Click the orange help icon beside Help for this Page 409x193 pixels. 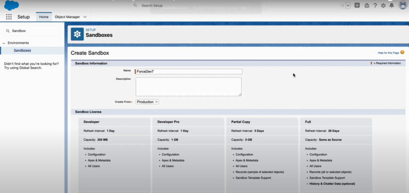(x=402, y=52)
